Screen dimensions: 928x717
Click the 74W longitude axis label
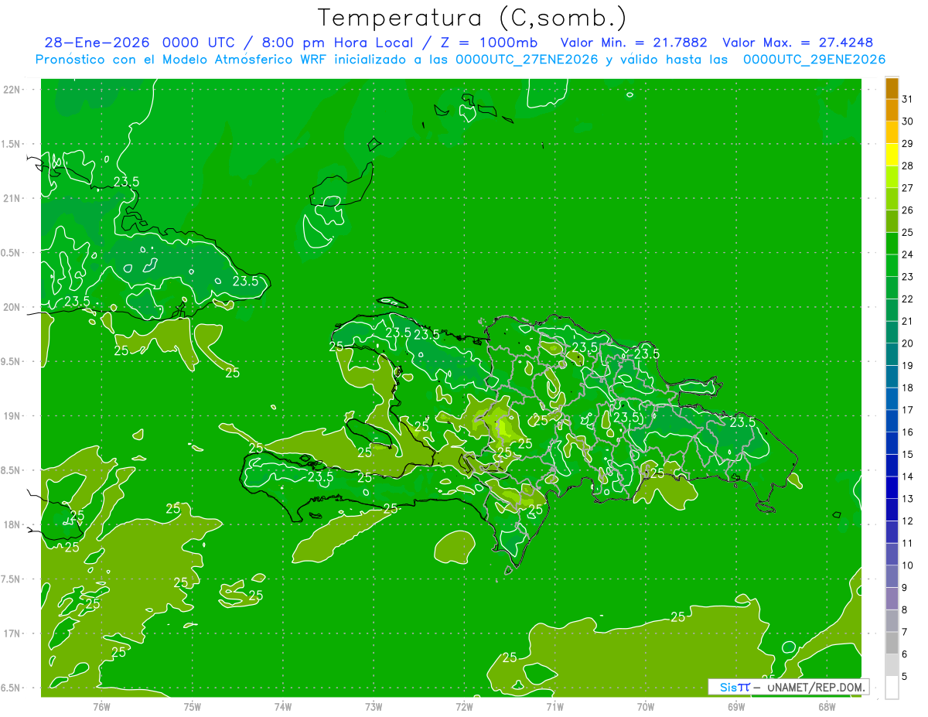[x=283, y=707]
